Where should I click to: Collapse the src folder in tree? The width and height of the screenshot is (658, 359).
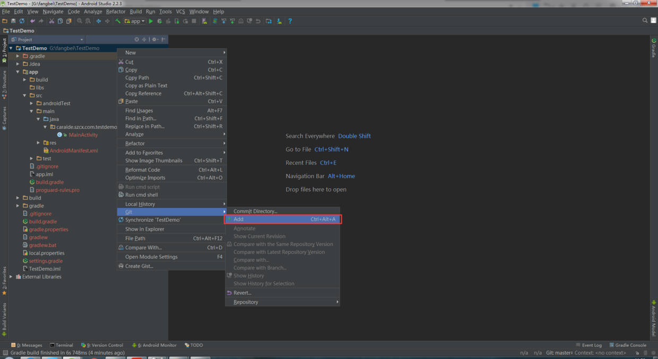click(24, 95)
